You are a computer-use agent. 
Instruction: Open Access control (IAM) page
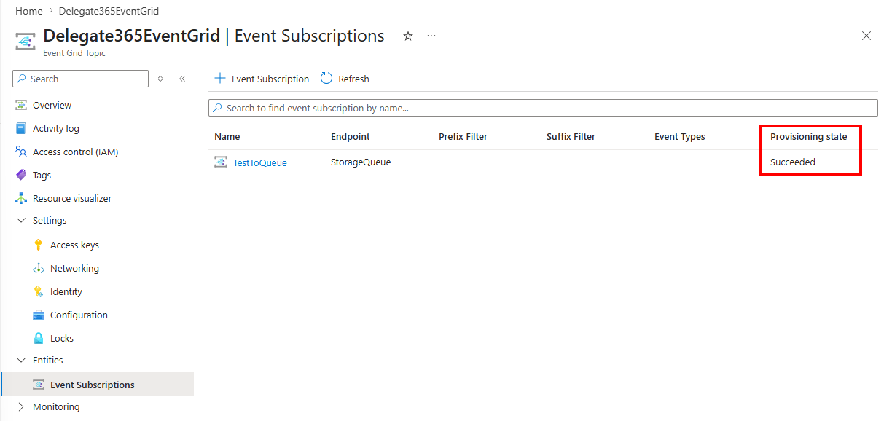click(x=76, y=152)
